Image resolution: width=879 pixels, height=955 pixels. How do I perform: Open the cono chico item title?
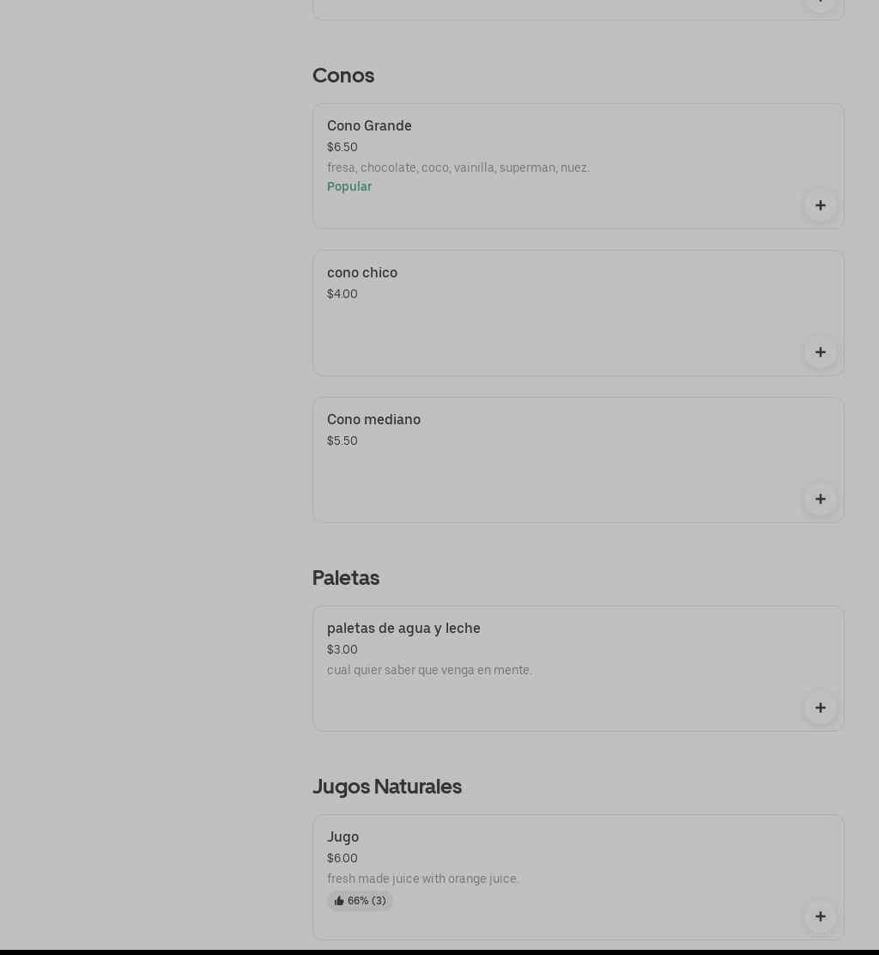[362, 273]
